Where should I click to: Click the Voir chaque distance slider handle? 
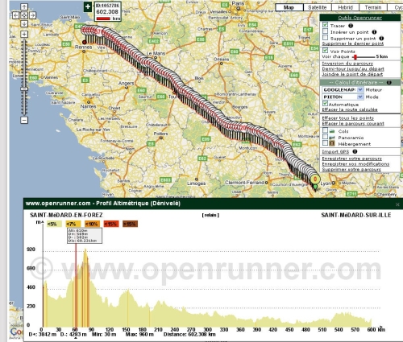[x=355, y=57]
